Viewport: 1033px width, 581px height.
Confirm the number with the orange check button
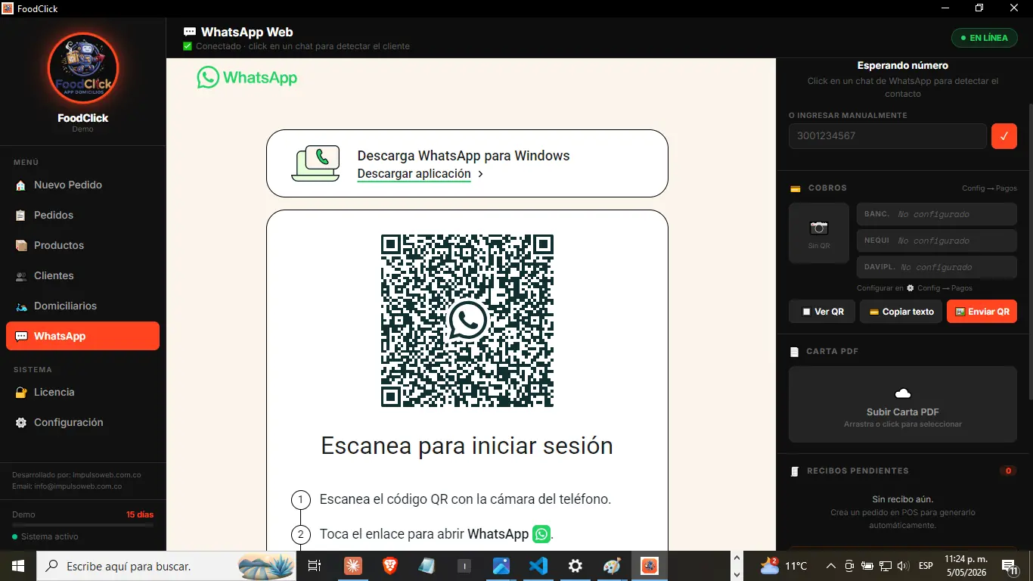1004,136
